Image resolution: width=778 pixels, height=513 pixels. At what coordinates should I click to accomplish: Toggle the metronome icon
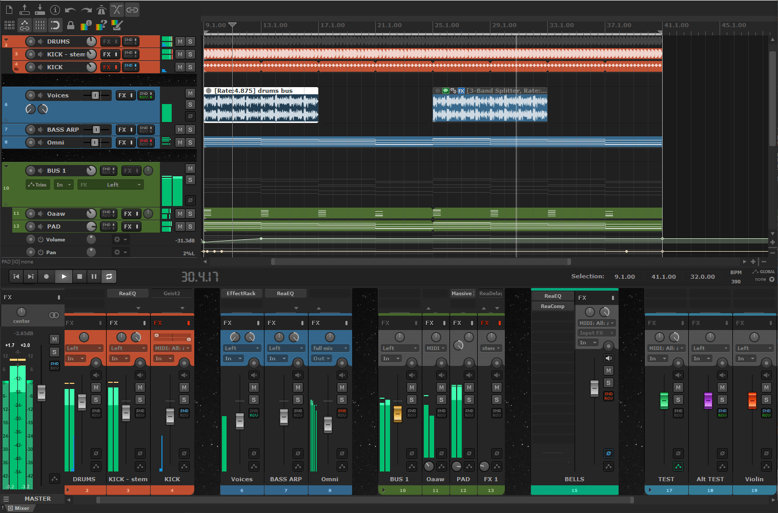pos(101,10)
